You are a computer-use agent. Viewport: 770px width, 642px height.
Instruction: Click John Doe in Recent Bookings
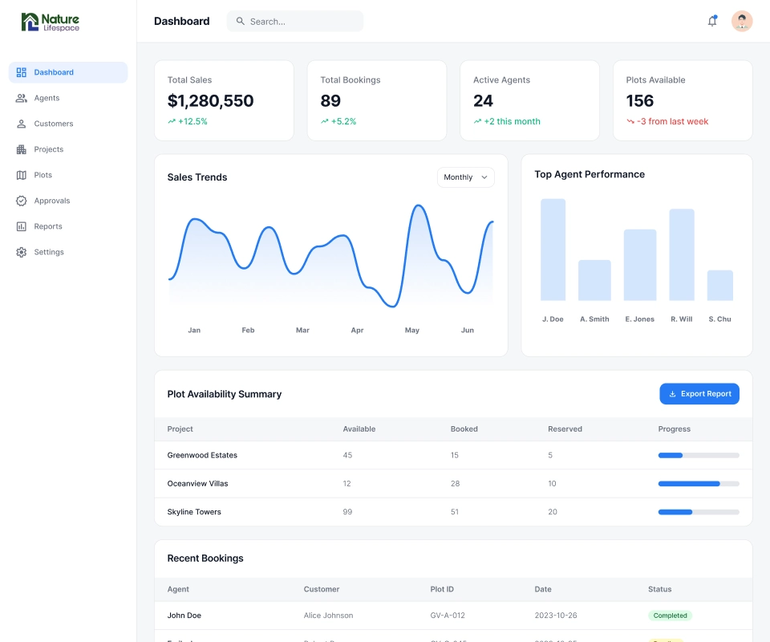click(x=184, y=616)
